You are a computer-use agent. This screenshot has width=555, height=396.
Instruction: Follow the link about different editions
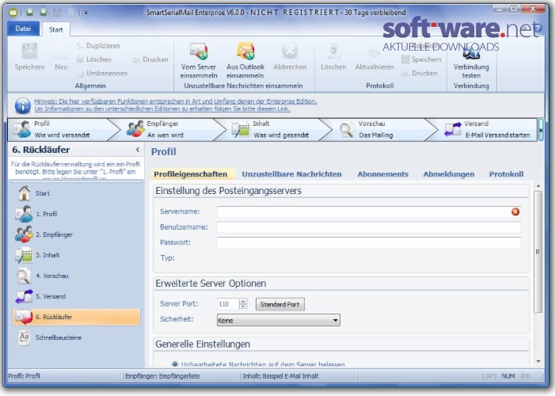click(162, 109)
